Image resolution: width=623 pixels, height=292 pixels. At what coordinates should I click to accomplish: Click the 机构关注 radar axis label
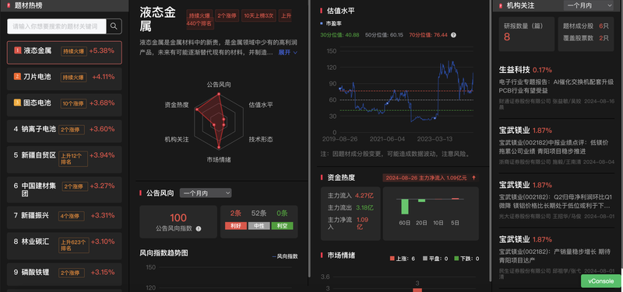click(x=177, y=140)
